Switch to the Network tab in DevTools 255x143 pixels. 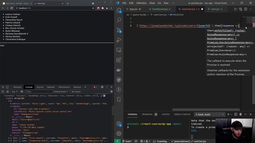[x=51, y=87]
